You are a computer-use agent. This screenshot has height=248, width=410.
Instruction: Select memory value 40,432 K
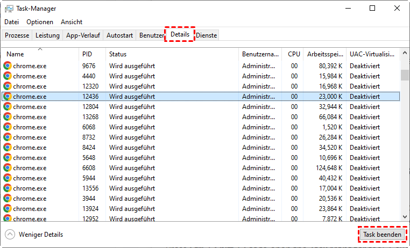point(330,178)
